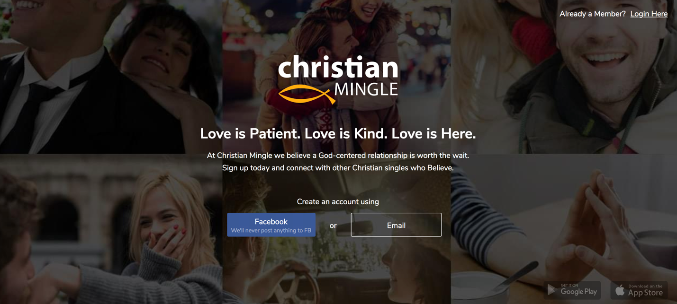Click the 'Sign up today and connect' line

pos(338,168)
